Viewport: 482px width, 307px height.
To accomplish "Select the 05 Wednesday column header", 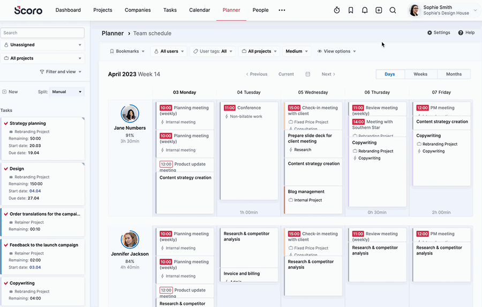I will click(313, 92).
